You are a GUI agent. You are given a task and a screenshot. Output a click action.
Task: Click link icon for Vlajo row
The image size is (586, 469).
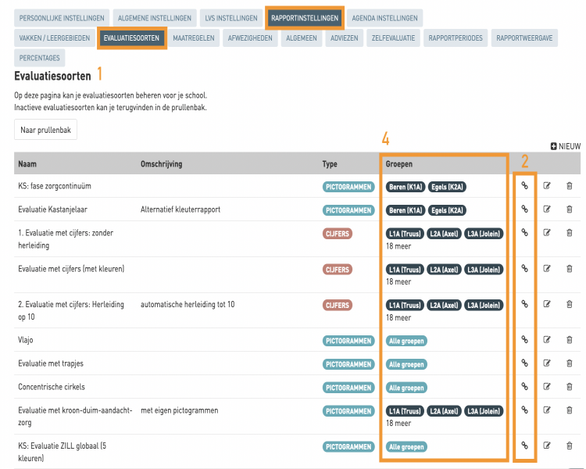click(525, 339)
